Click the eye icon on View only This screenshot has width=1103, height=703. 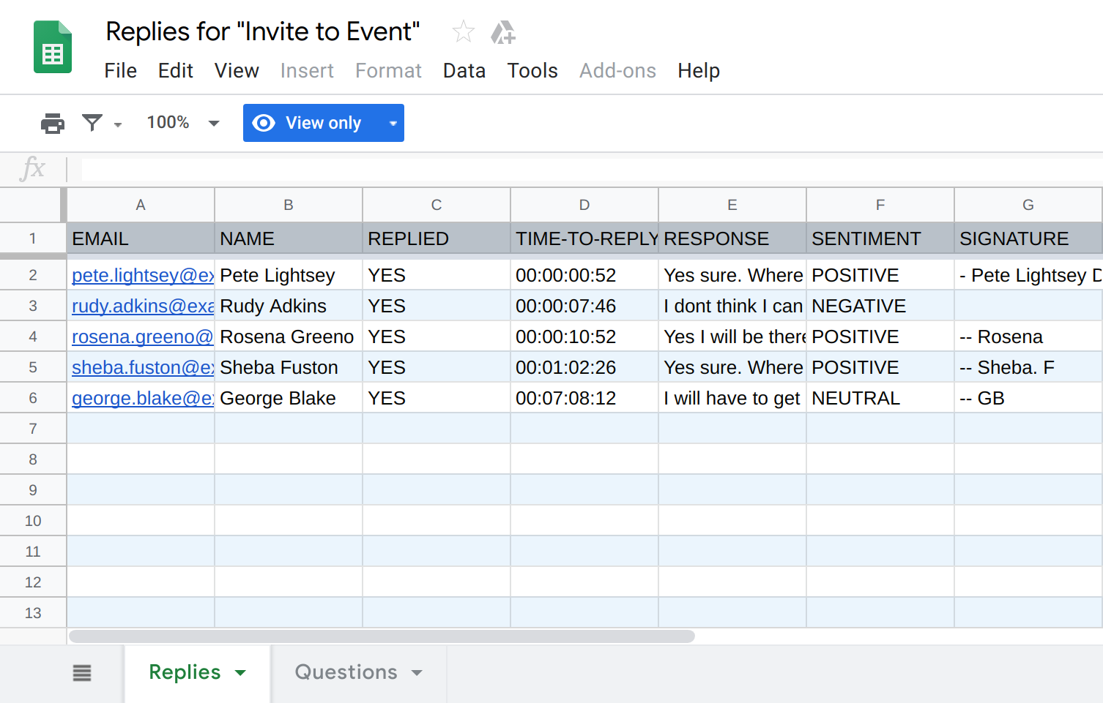264,123
